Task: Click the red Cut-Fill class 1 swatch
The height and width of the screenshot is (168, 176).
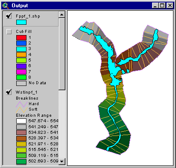Action: click(x=21, y=38)
